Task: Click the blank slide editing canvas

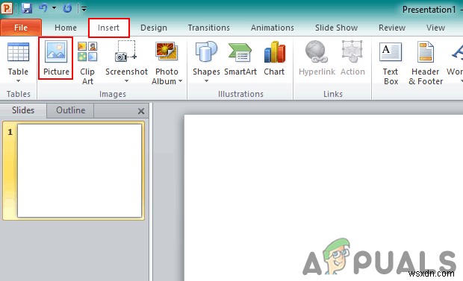Action: pos(323,198)
